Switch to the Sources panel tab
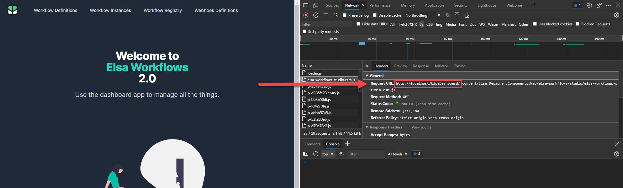The width and height of the screenshot is (623, 188). coord(332,5)
